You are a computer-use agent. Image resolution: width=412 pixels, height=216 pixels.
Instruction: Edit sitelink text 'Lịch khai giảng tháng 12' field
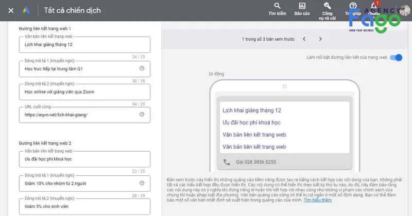click(x=84, y=45)
